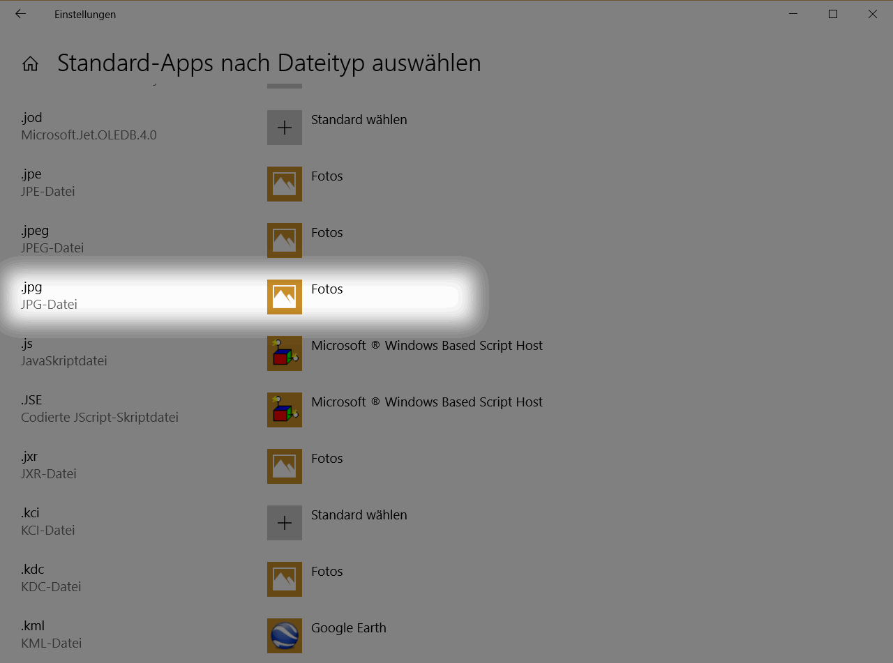The width and height of the screenshot is (893, 663).
Task: Click plus icon for .kci file type
Action: pyautogui.click(x=285, y=523)
